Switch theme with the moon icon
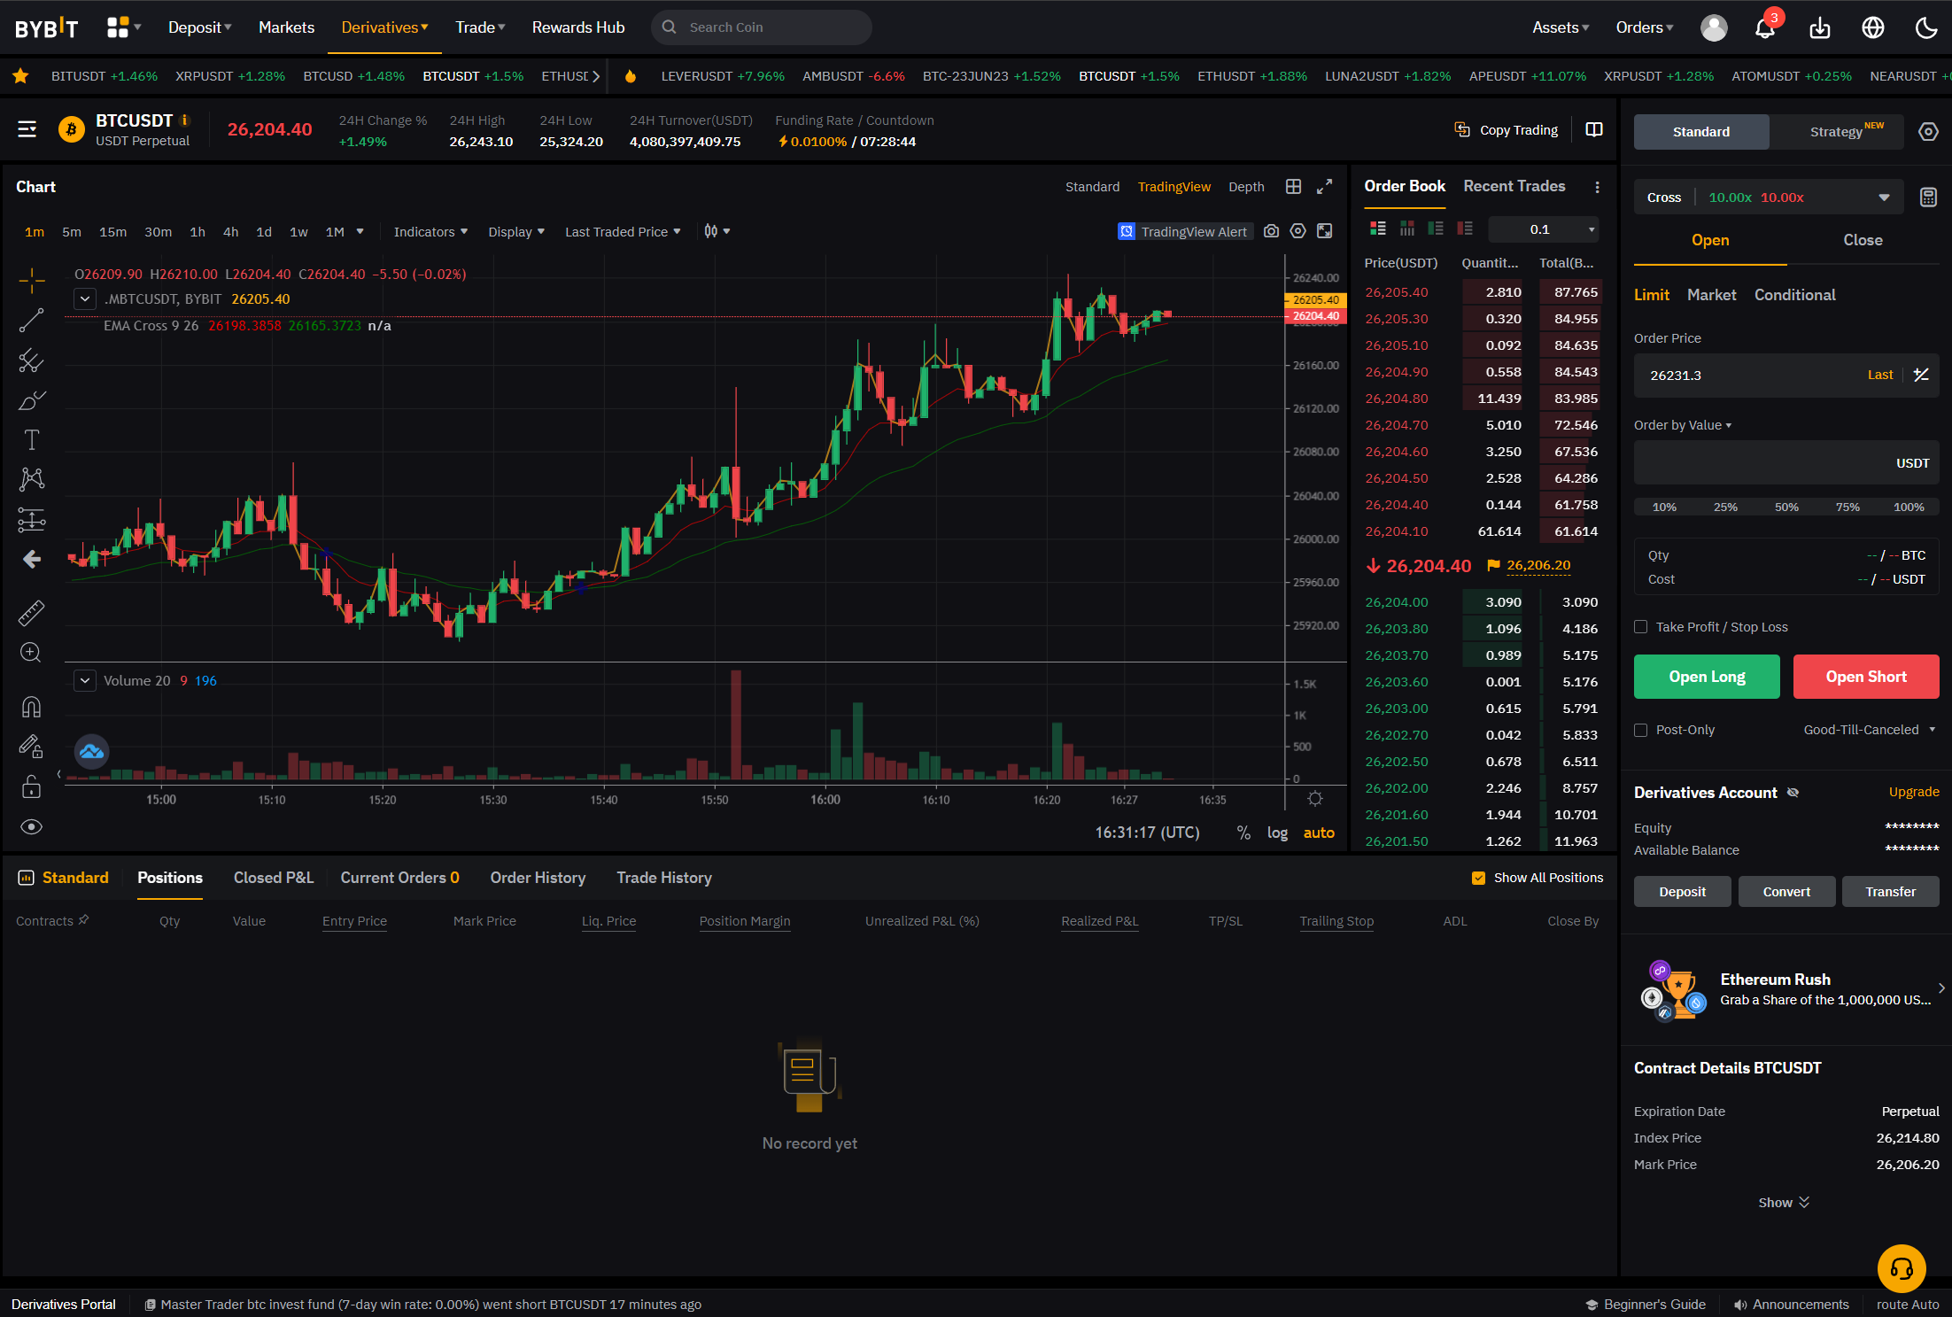 point(1926,27)
